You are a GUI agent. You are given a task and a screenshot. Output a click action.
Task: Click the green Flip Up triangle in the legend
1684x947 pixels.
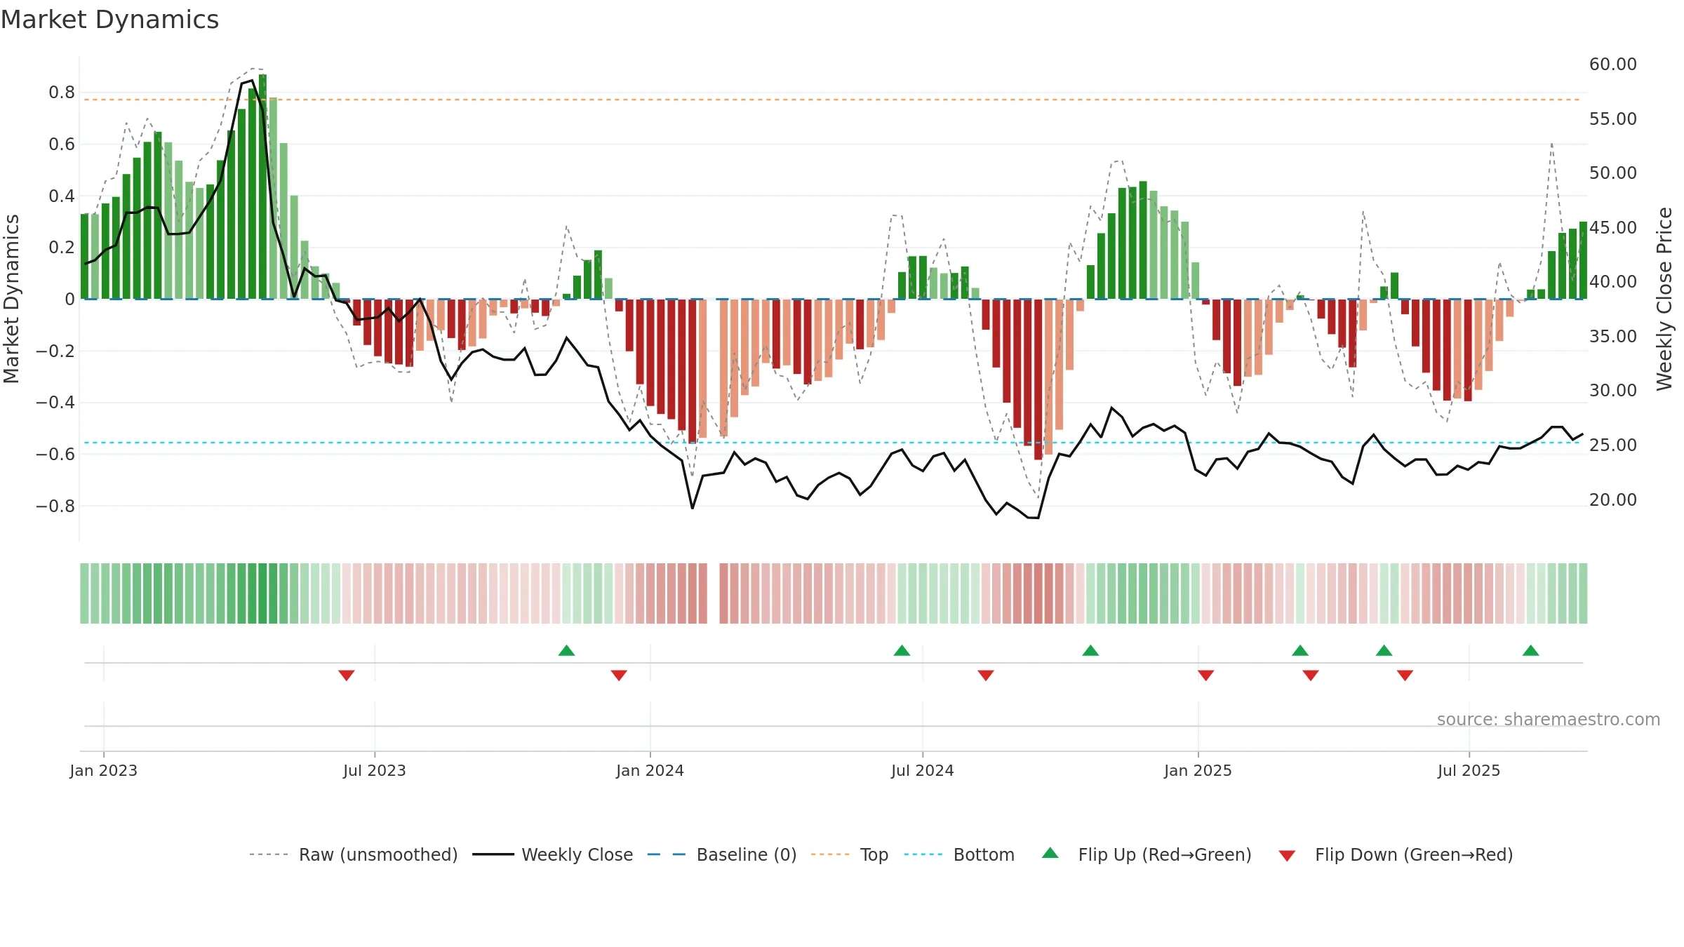coord(1050,853)
